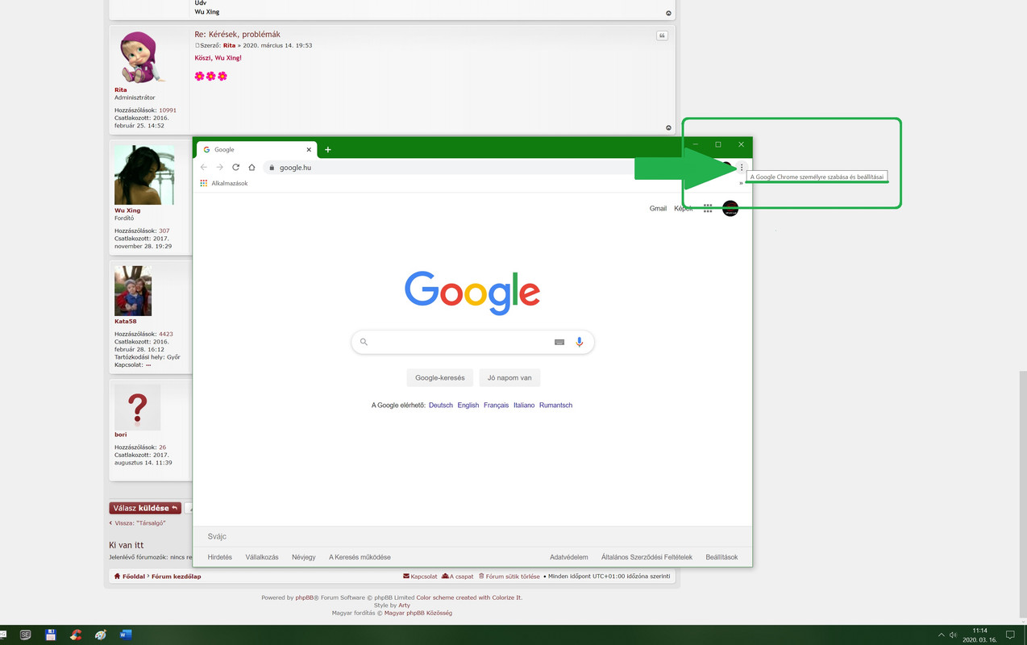
Task: Go back to Társalgó forum
Action: click(x=137, y=523)
